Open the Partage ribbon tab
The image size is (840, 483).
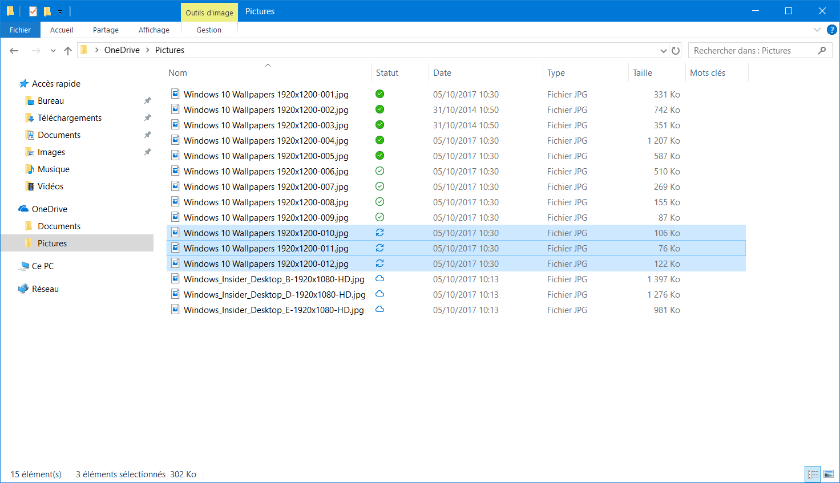[x=106, y=30]
